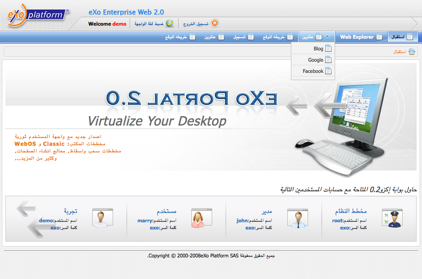Click the orange logout icon

[215, 23]
